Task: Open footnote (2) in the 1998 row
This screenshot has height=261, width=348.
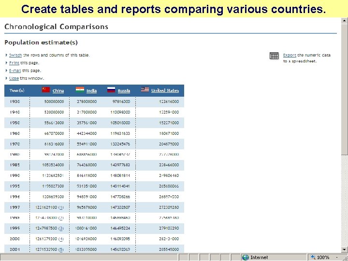Action: point(61,217)
